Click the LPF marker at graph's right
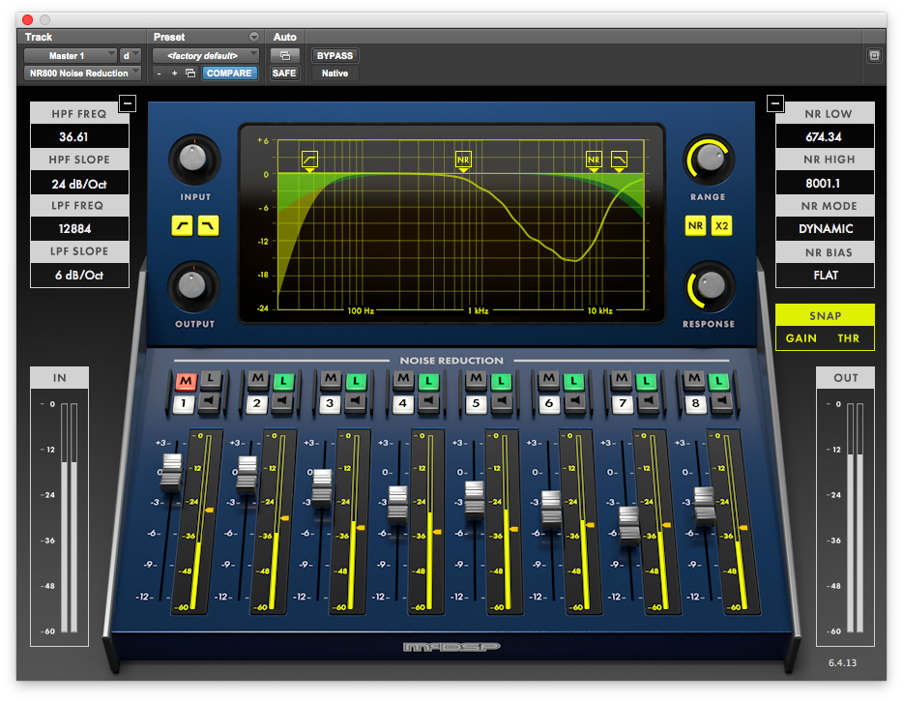 pos(619,158)
